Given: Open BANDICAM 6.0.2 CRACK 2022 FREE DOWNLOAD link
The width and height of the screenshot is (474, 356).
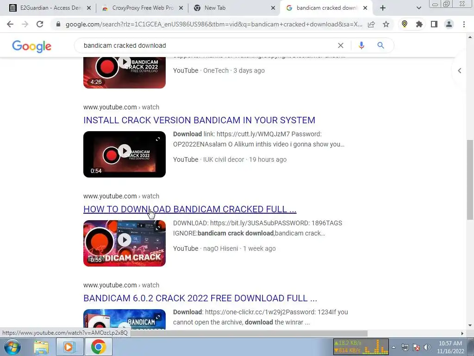Looking at the screenshot, I should tap(200, 298).
